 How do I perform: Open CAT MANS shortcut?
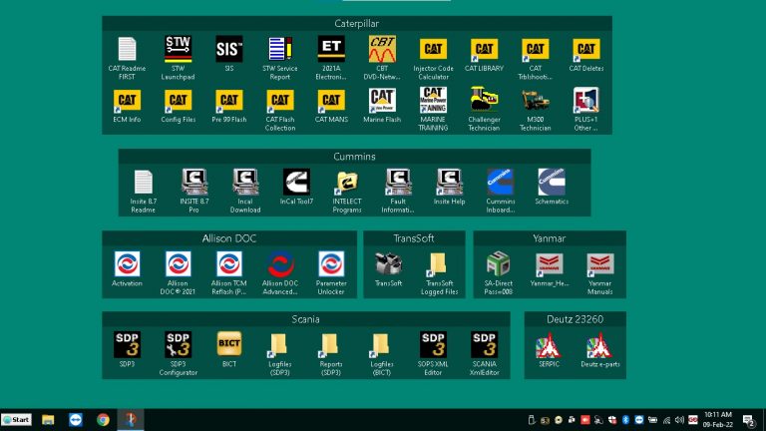331,101
